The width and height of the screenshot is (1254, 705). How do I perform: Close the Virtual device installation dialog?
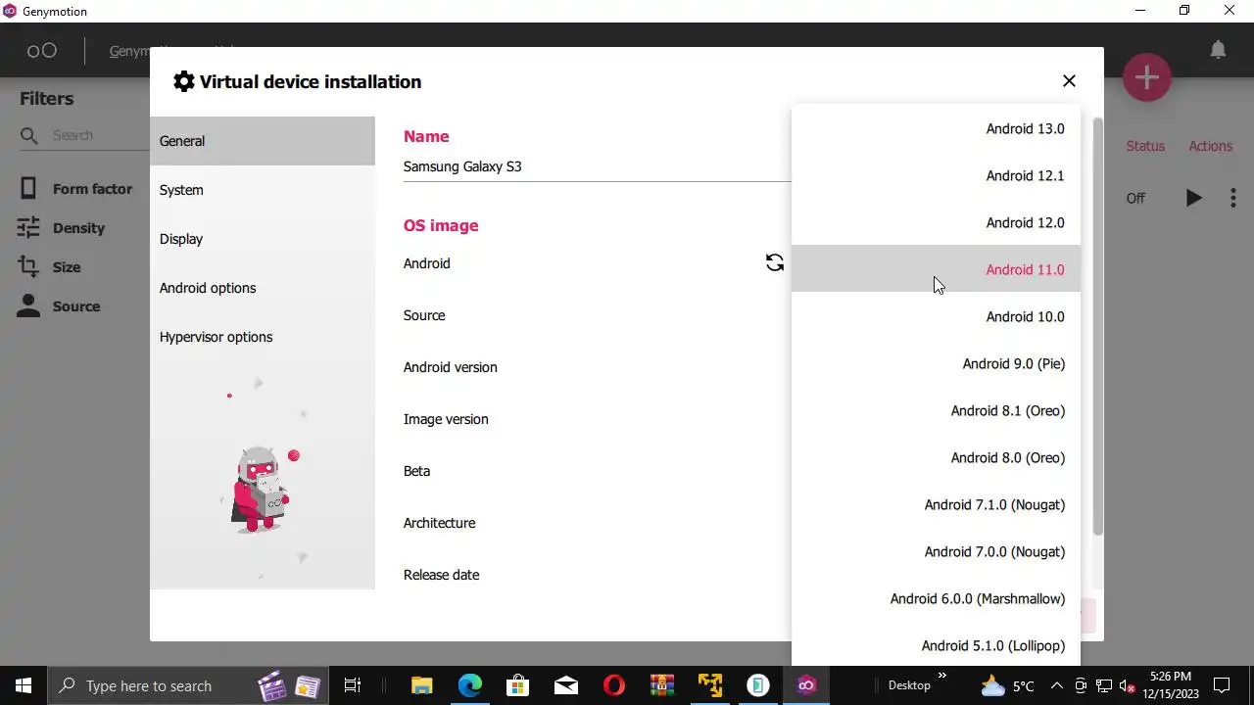[x=1069, y=81]
